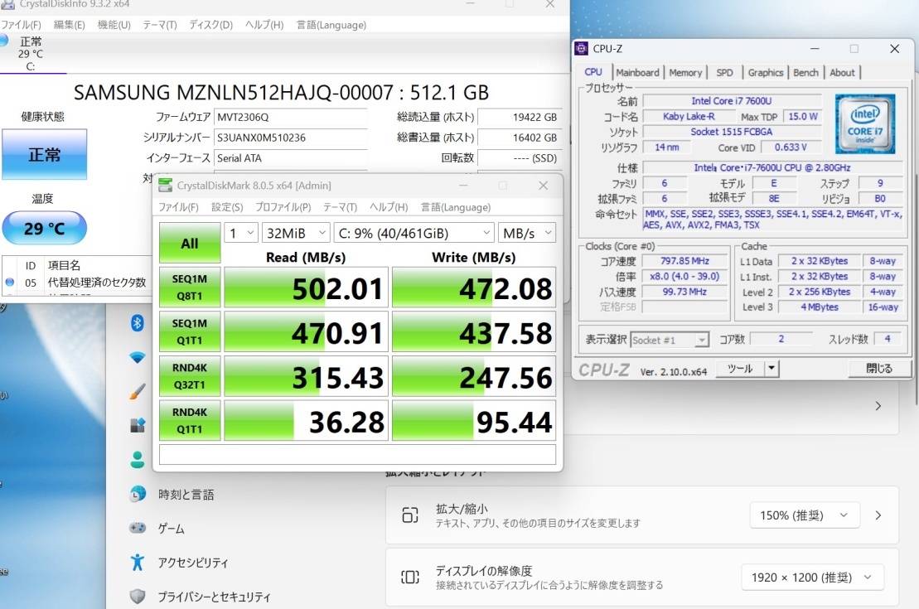Viewport: 919px width, 609px height.
Task: Switch to the SPD tab in CPU-Z
Action: (x=724, y=73)
